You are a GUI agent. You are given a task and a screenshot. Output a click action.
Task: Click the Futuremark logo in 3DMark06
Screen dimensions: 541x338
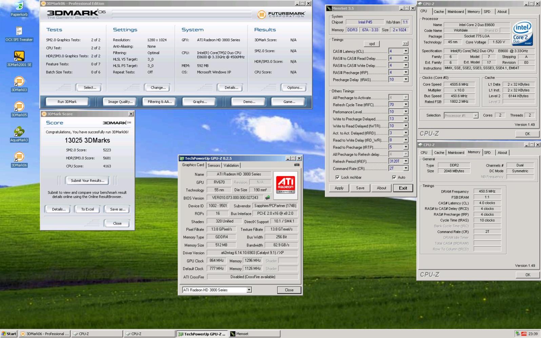(x=281, y=15)
